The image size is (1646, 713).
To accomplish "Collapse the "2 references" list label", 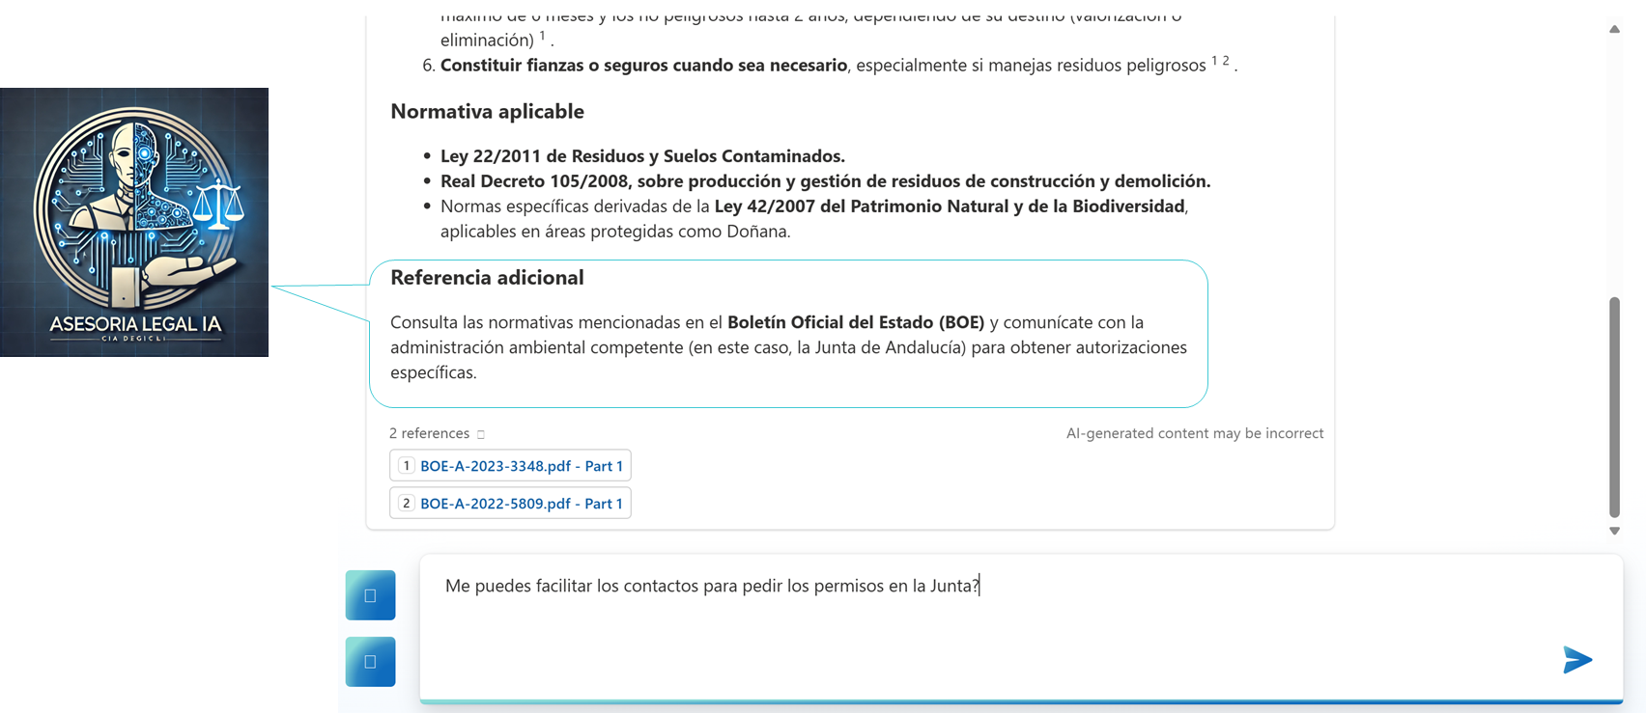I will (430, 434).
